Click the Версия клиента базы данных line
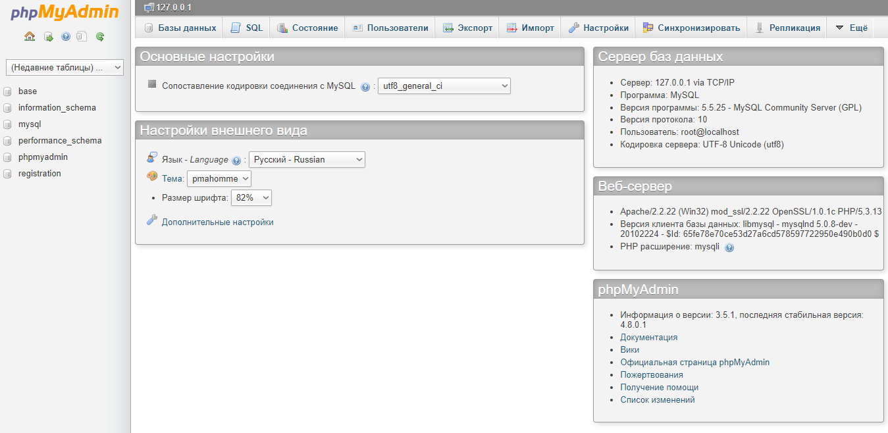This screenshot has width=888, height=433. (x=750, y=229)
